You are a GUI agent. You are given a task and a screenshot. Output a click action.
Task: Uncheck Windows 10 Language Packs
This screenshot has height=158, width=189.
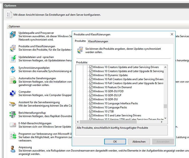click(x=91, y=107)
